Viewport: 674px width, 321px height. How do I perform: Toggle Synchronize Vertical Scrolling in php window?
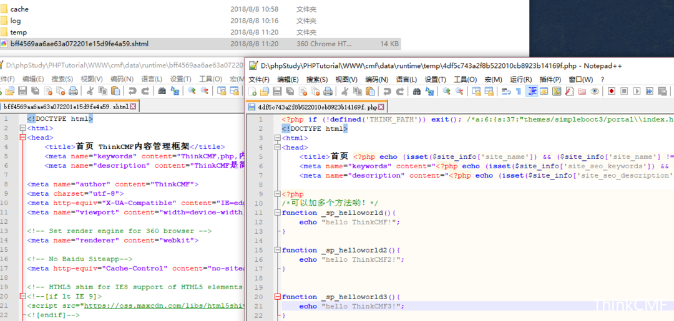pos(476,91)
